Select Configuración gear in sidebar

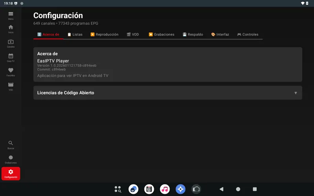click(x=11, y=174)
